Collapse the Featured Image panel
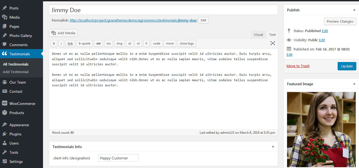The width and height of the screenshot is (359, 168). [354, 84]
